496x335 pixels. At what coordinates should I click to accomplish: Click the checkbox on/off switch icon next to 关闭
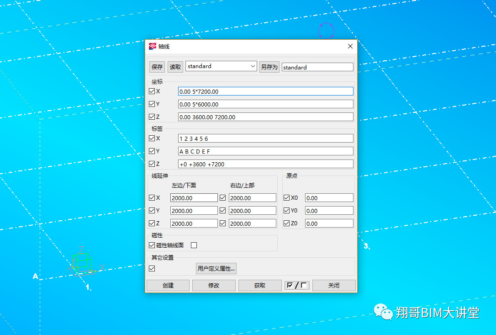[x=297, y=285]
